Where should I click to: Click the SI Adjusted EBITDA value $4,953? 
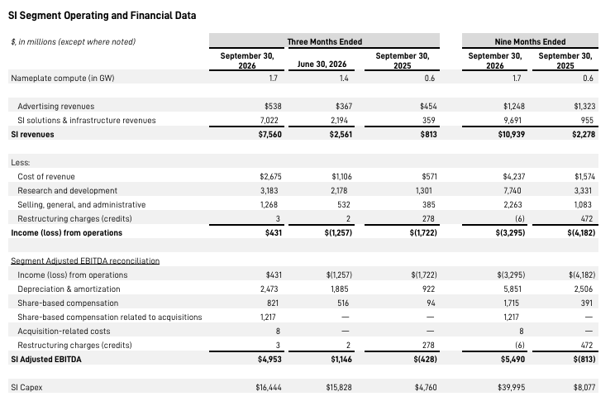click(x=269, y=360)
